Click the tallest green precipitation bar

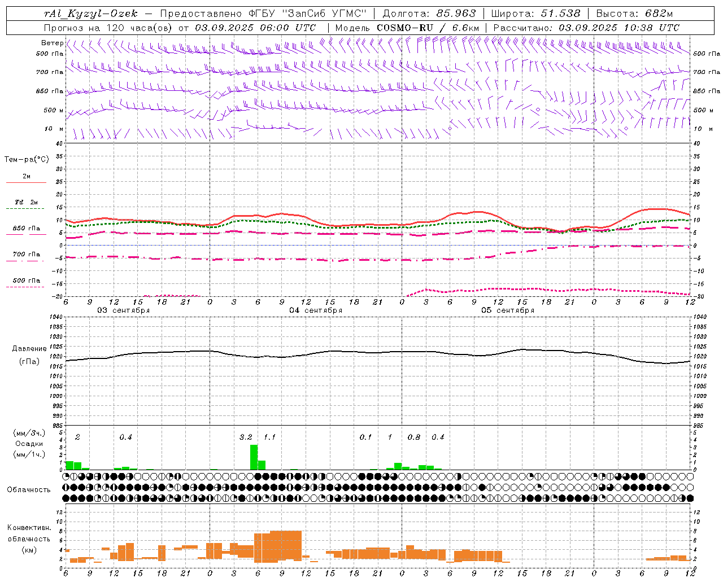254,457
